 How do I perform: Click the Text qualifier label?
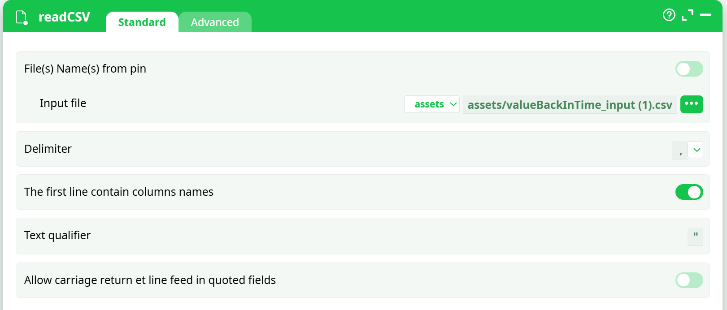pos(57,235)
